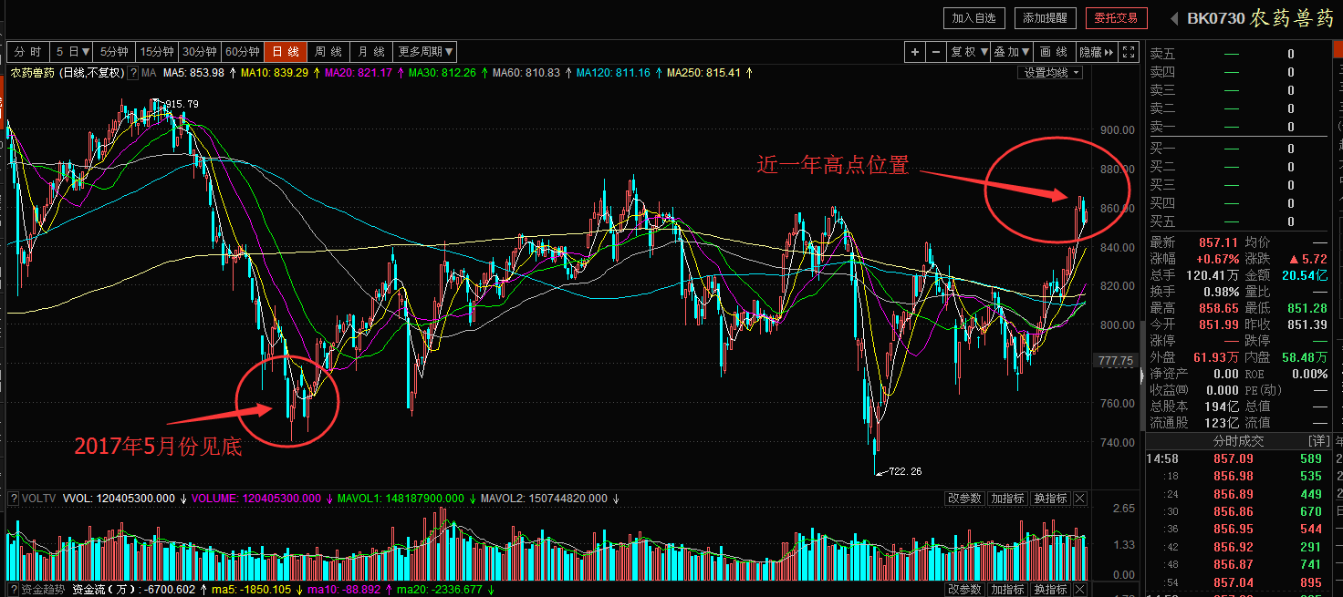Click the 总手 120.41万 value

point(1213,275)
